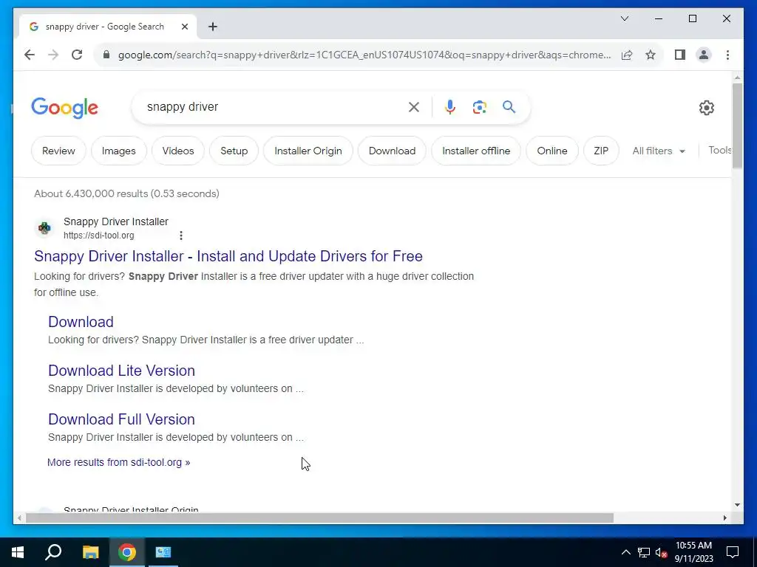757x567 pixels.
Task: Click the scroll left arrow
Action: click(18, 518)
